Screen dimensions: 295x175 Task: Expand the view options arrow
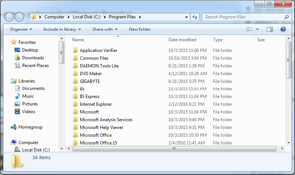pyautogui.click(x=257, y=29)
